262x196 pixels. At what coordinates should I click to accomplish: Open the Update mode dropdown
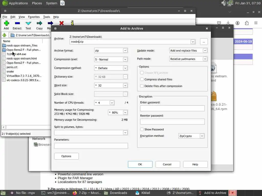[205, 51]
